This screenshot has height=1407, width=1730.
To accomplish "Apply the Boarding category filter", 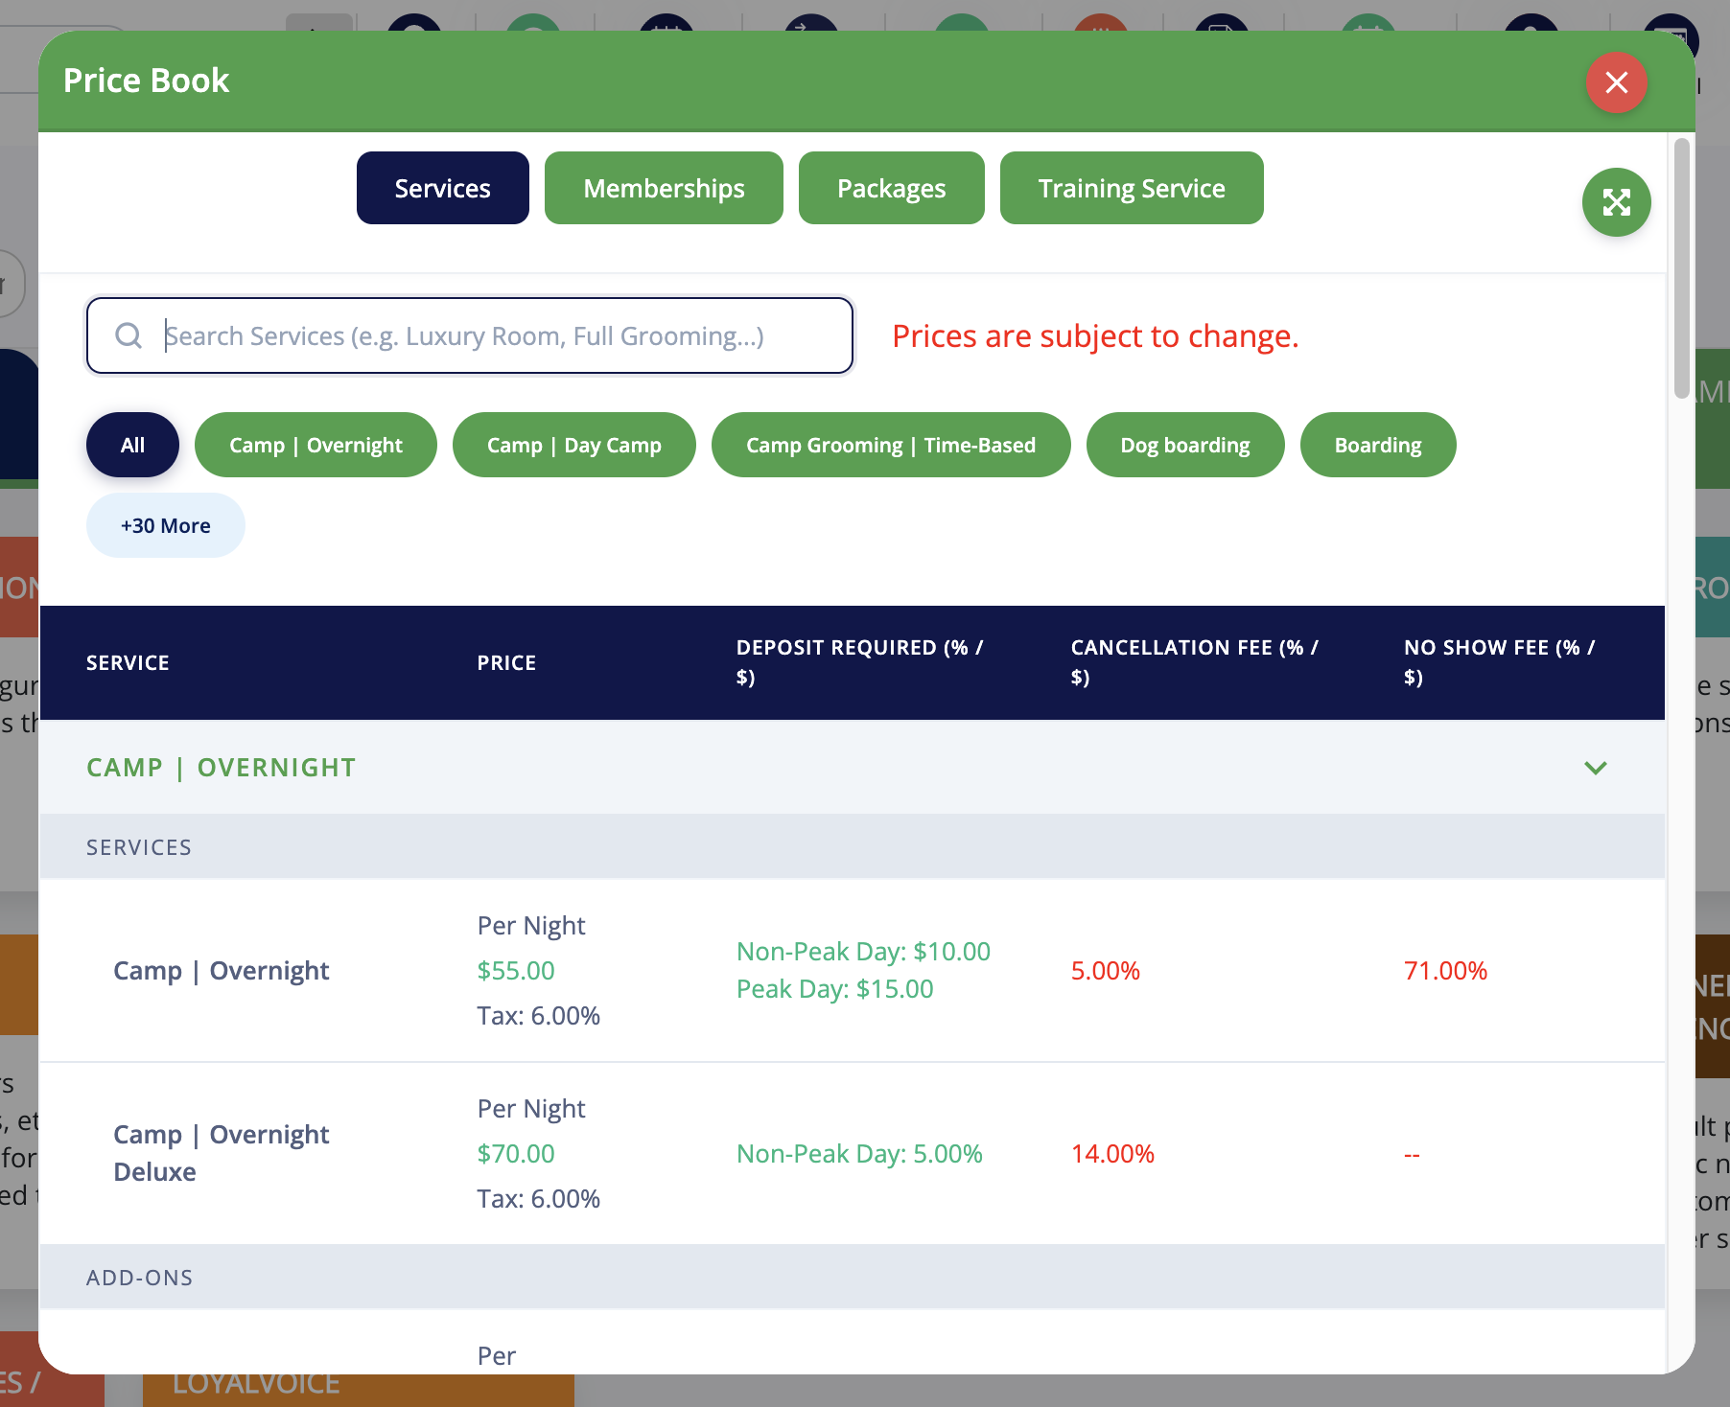I will coord(1377,445).
